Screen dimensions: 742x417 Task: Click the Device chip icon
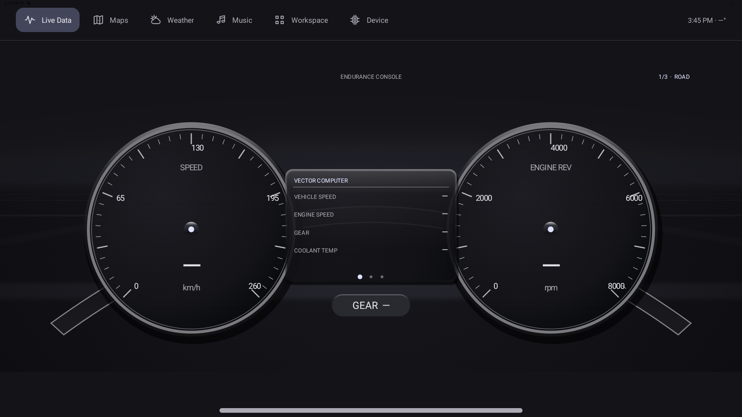pyautogui.click(x=355, y=20)
